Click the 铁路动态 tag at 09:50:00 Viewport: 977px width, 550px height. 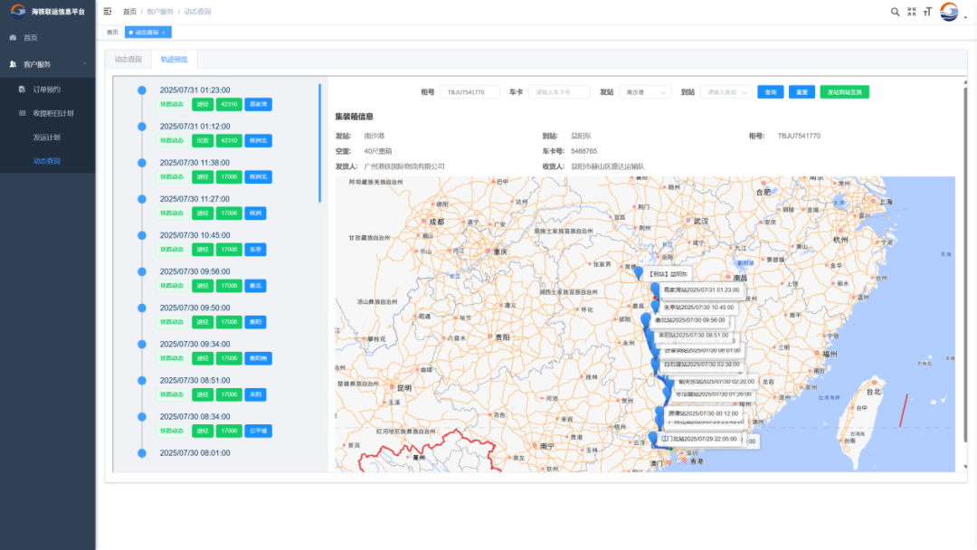coord(172,322)
